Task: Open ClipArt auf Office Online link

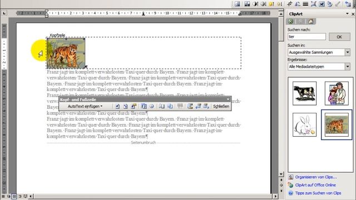Action: coord(315,185)
